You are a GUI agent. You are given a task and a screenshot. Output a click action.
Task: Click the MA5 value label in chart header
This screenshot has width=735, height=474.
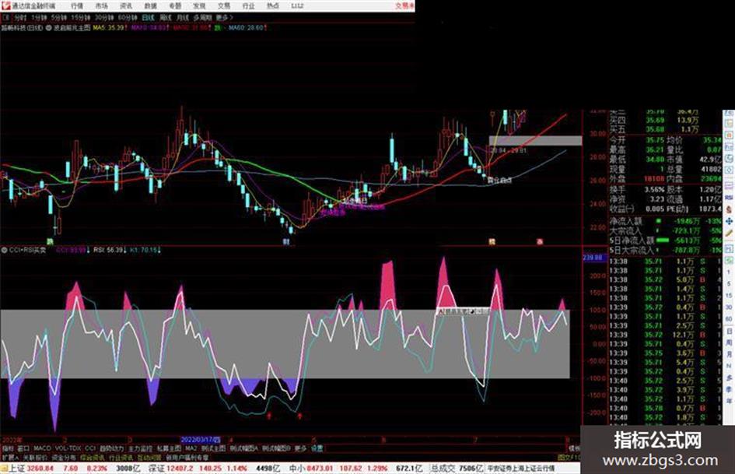coord(109,28)
